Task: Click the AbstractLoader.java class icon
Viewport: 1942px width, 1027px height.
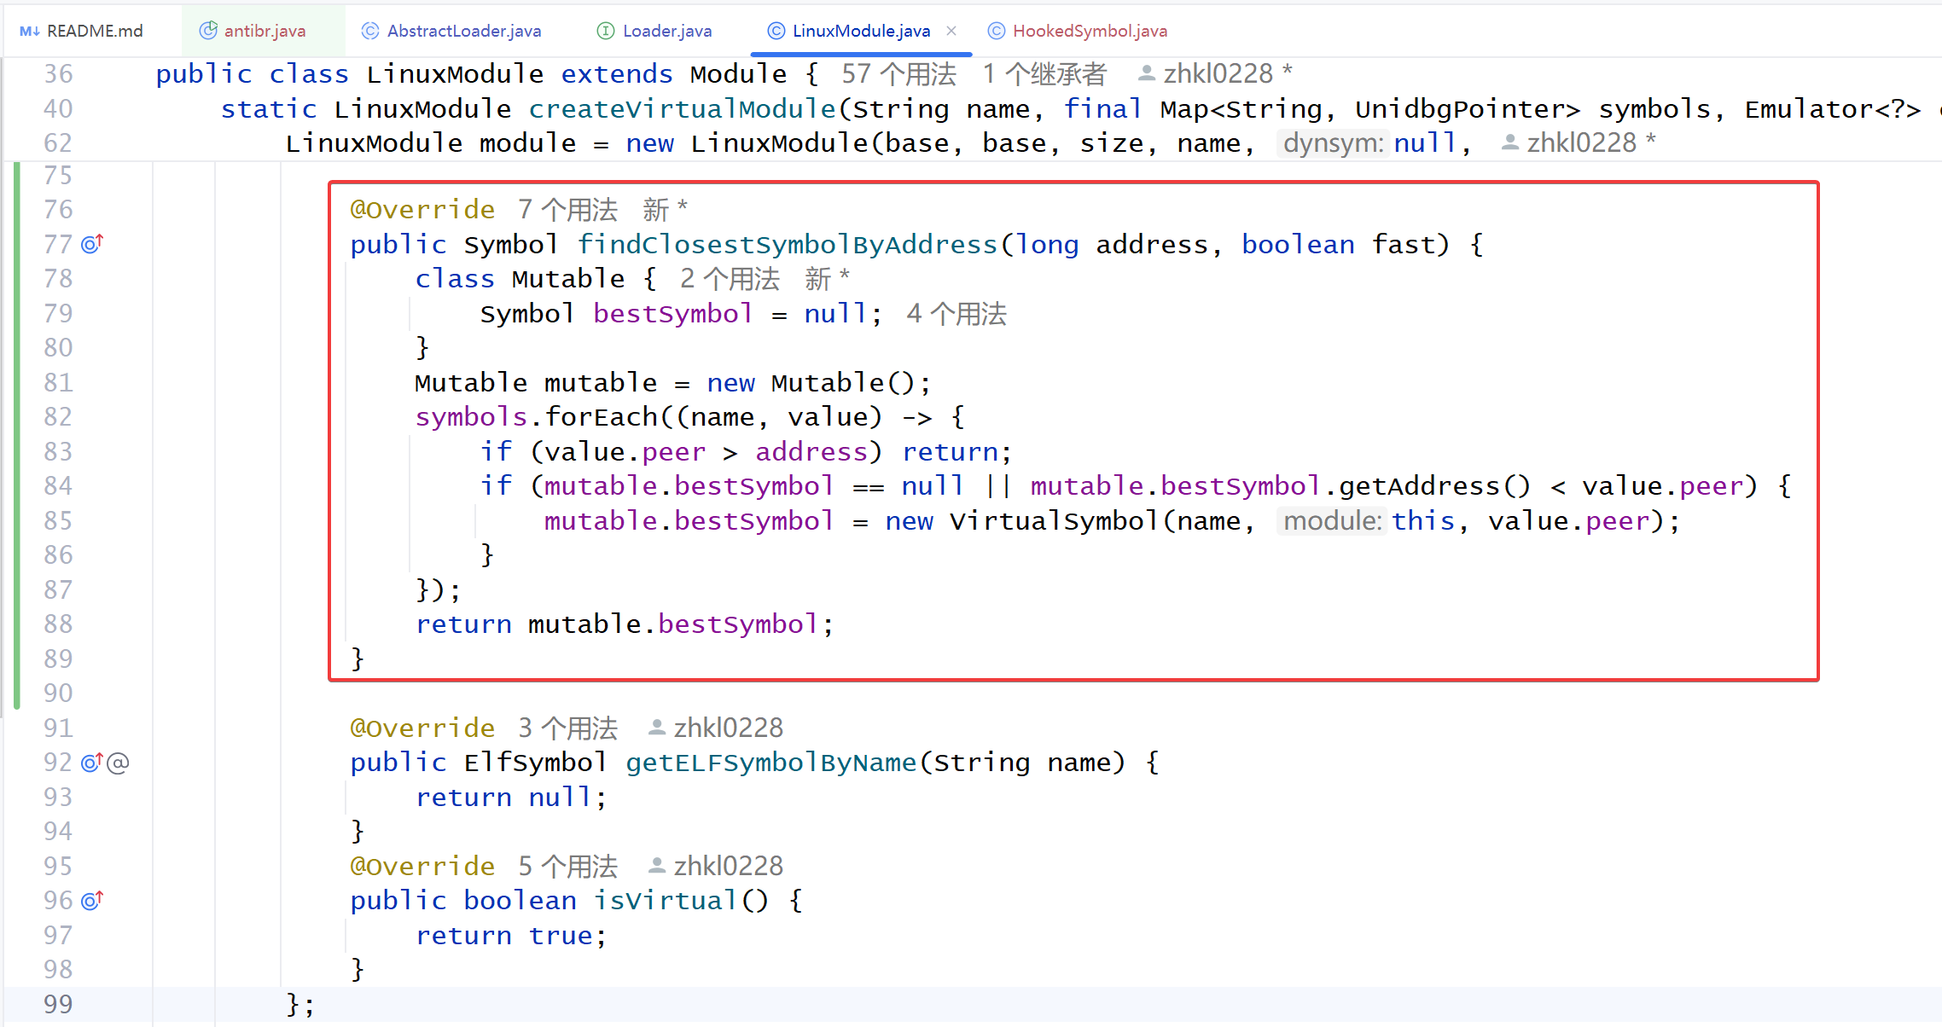Action: (369, 32)
